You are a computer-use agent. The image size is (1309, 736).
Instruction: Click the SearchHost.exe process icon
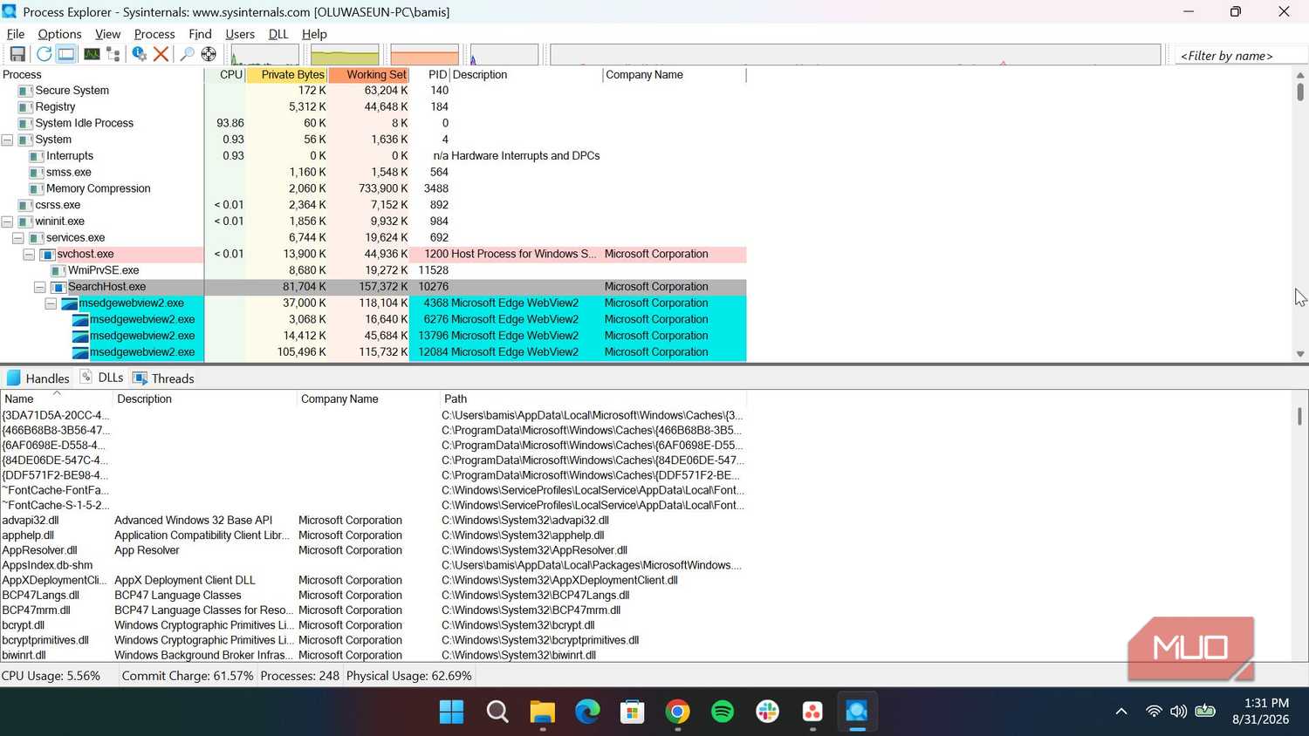(58, 287)
